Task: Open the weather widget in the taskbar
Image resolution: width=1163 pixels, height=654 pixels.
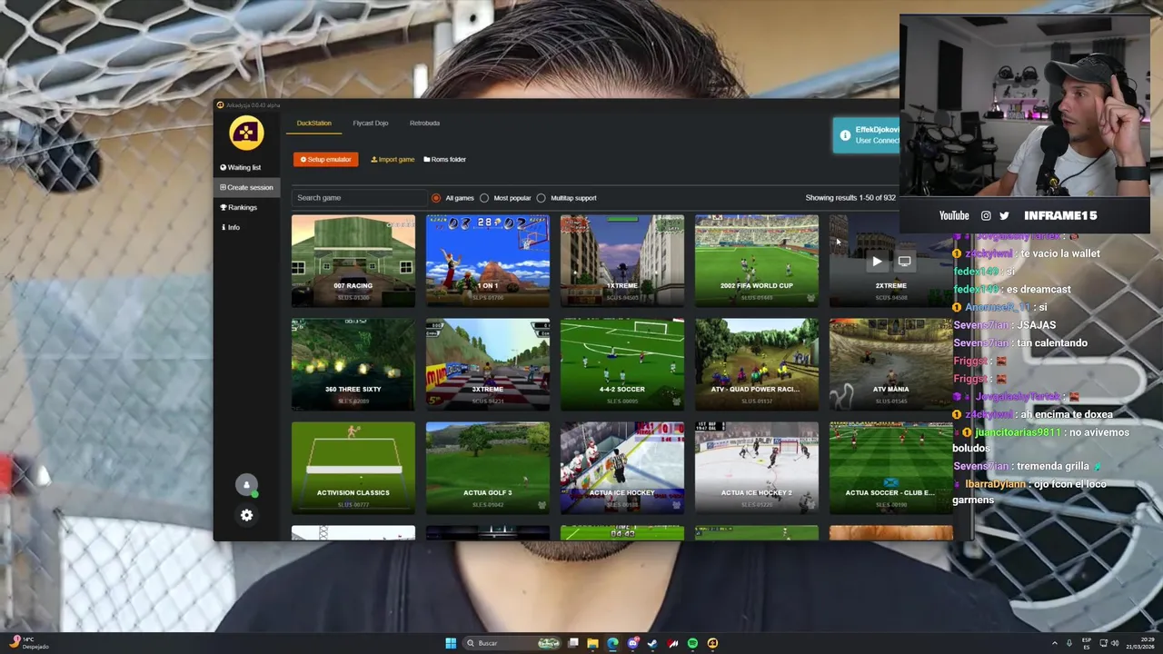Action: point(29,643)
